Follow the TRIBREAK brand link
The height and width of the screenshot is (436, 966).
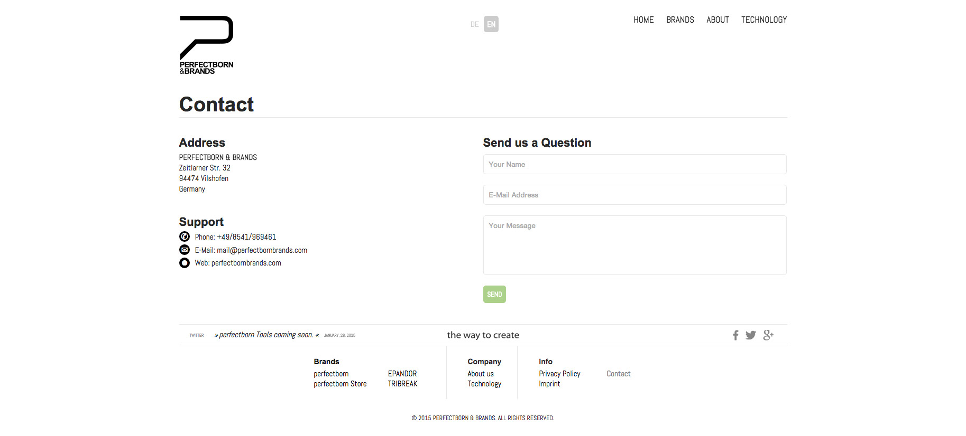click(x=402, y=384)
